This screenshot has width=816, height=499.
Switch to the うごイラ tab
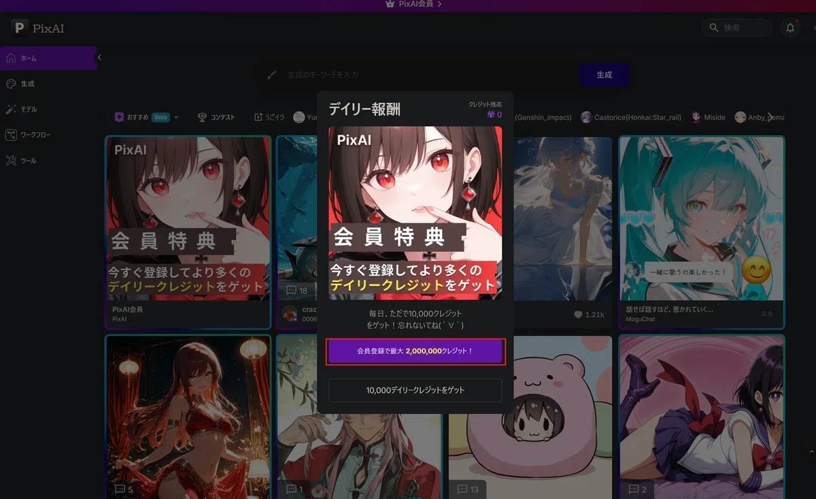click(269, 117)
